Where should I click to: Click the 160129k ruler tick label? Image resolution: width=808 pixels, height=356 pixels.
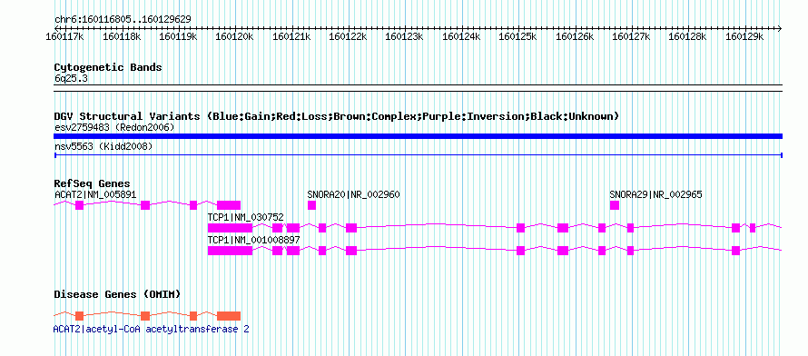[x=744, y=37]
